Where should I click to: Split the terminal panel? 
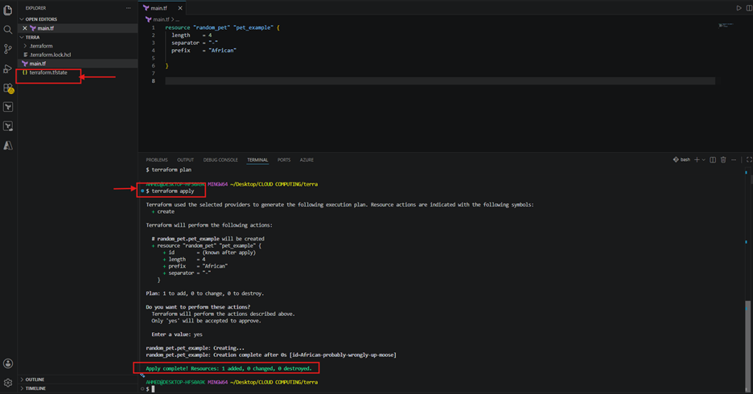click(713, 160)
